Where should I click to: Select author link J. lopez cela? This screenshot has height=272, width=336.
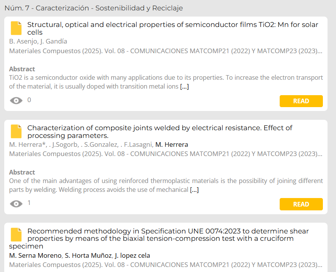(x=132, y=255)
